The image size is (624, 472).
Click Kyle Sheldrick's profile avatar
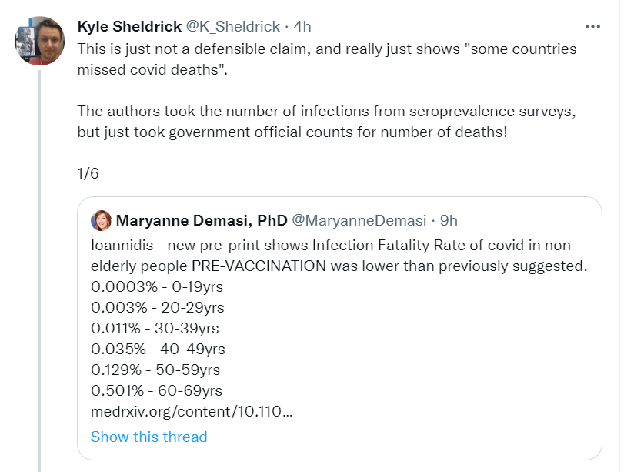[39, 41]
